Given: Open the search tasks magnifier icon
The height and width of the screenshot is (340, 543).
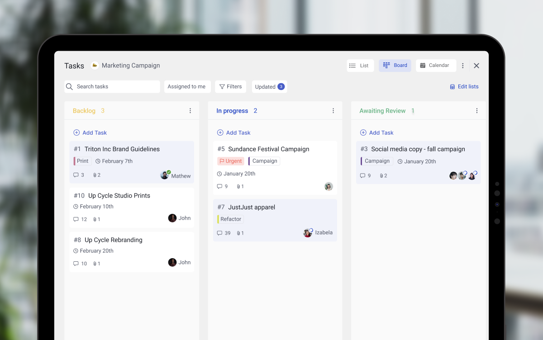Looking at the screenshot, I should 70,86.
